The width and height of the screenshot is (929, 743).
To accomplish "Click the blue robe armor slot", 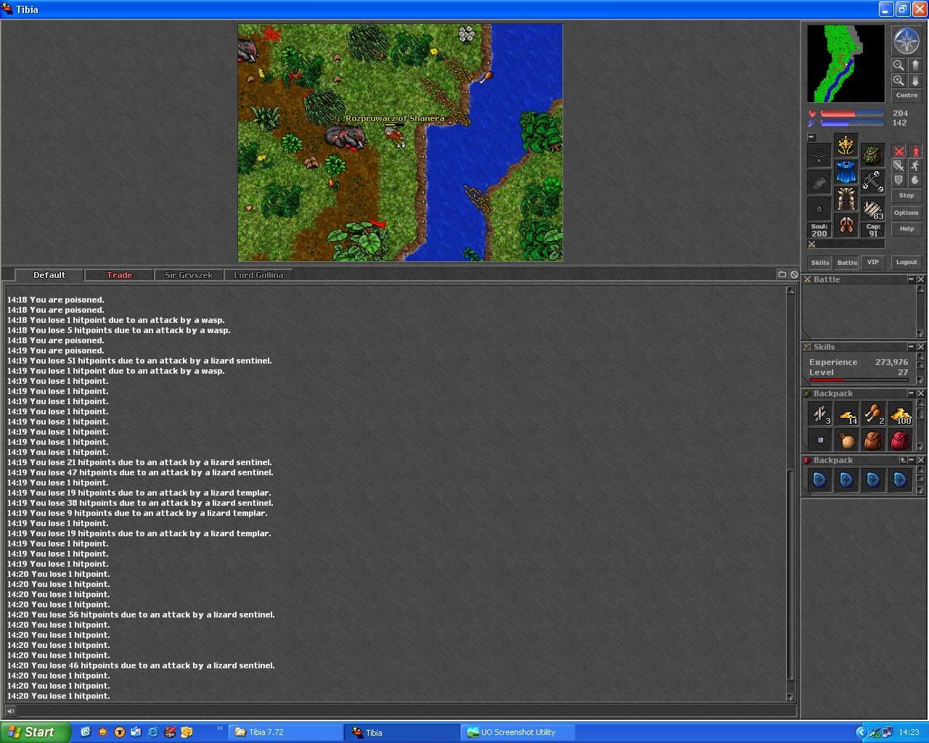I will 846,172.
